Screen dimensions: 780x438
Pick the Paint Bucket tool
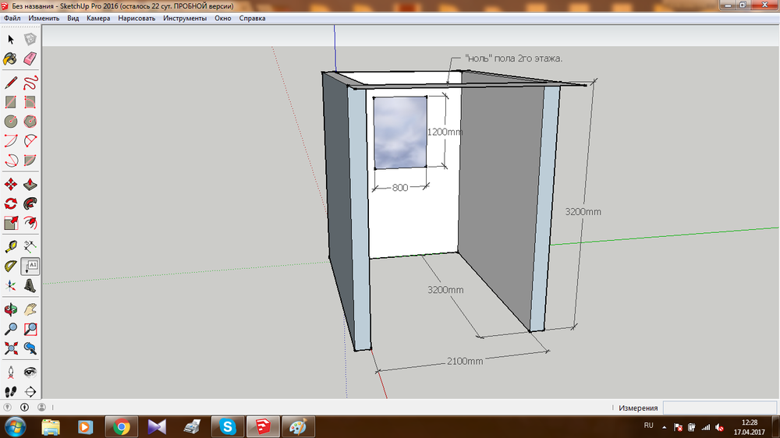click(11, 59)
